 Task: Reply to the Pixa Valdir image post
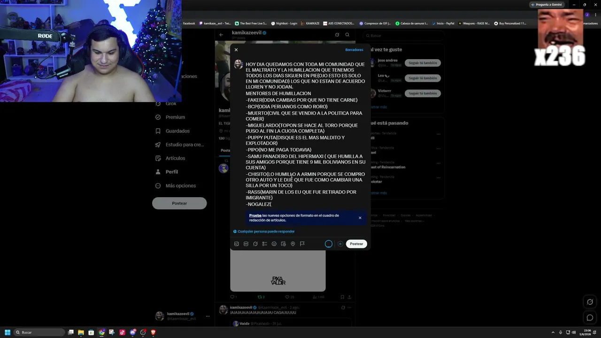click(x=233, y=297)
